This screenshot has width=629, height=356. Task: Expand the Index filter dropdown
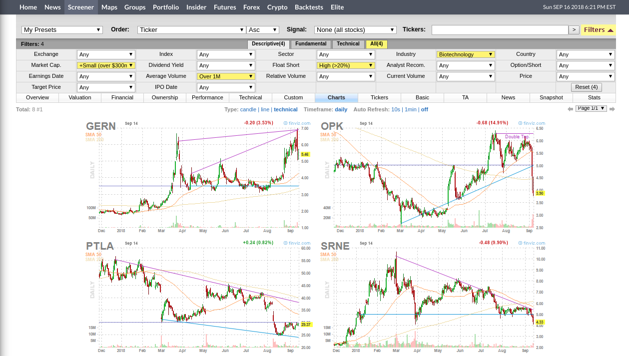[x=226, y=54]
